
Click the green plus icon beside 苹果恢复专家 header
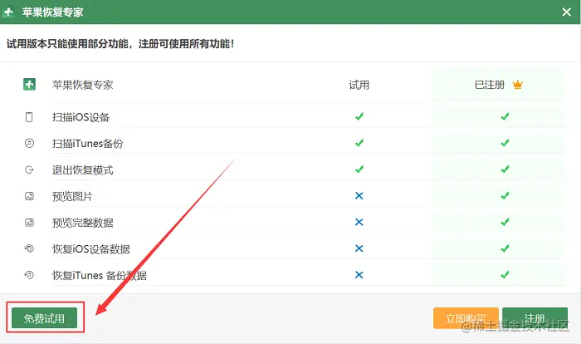(29, 84)
